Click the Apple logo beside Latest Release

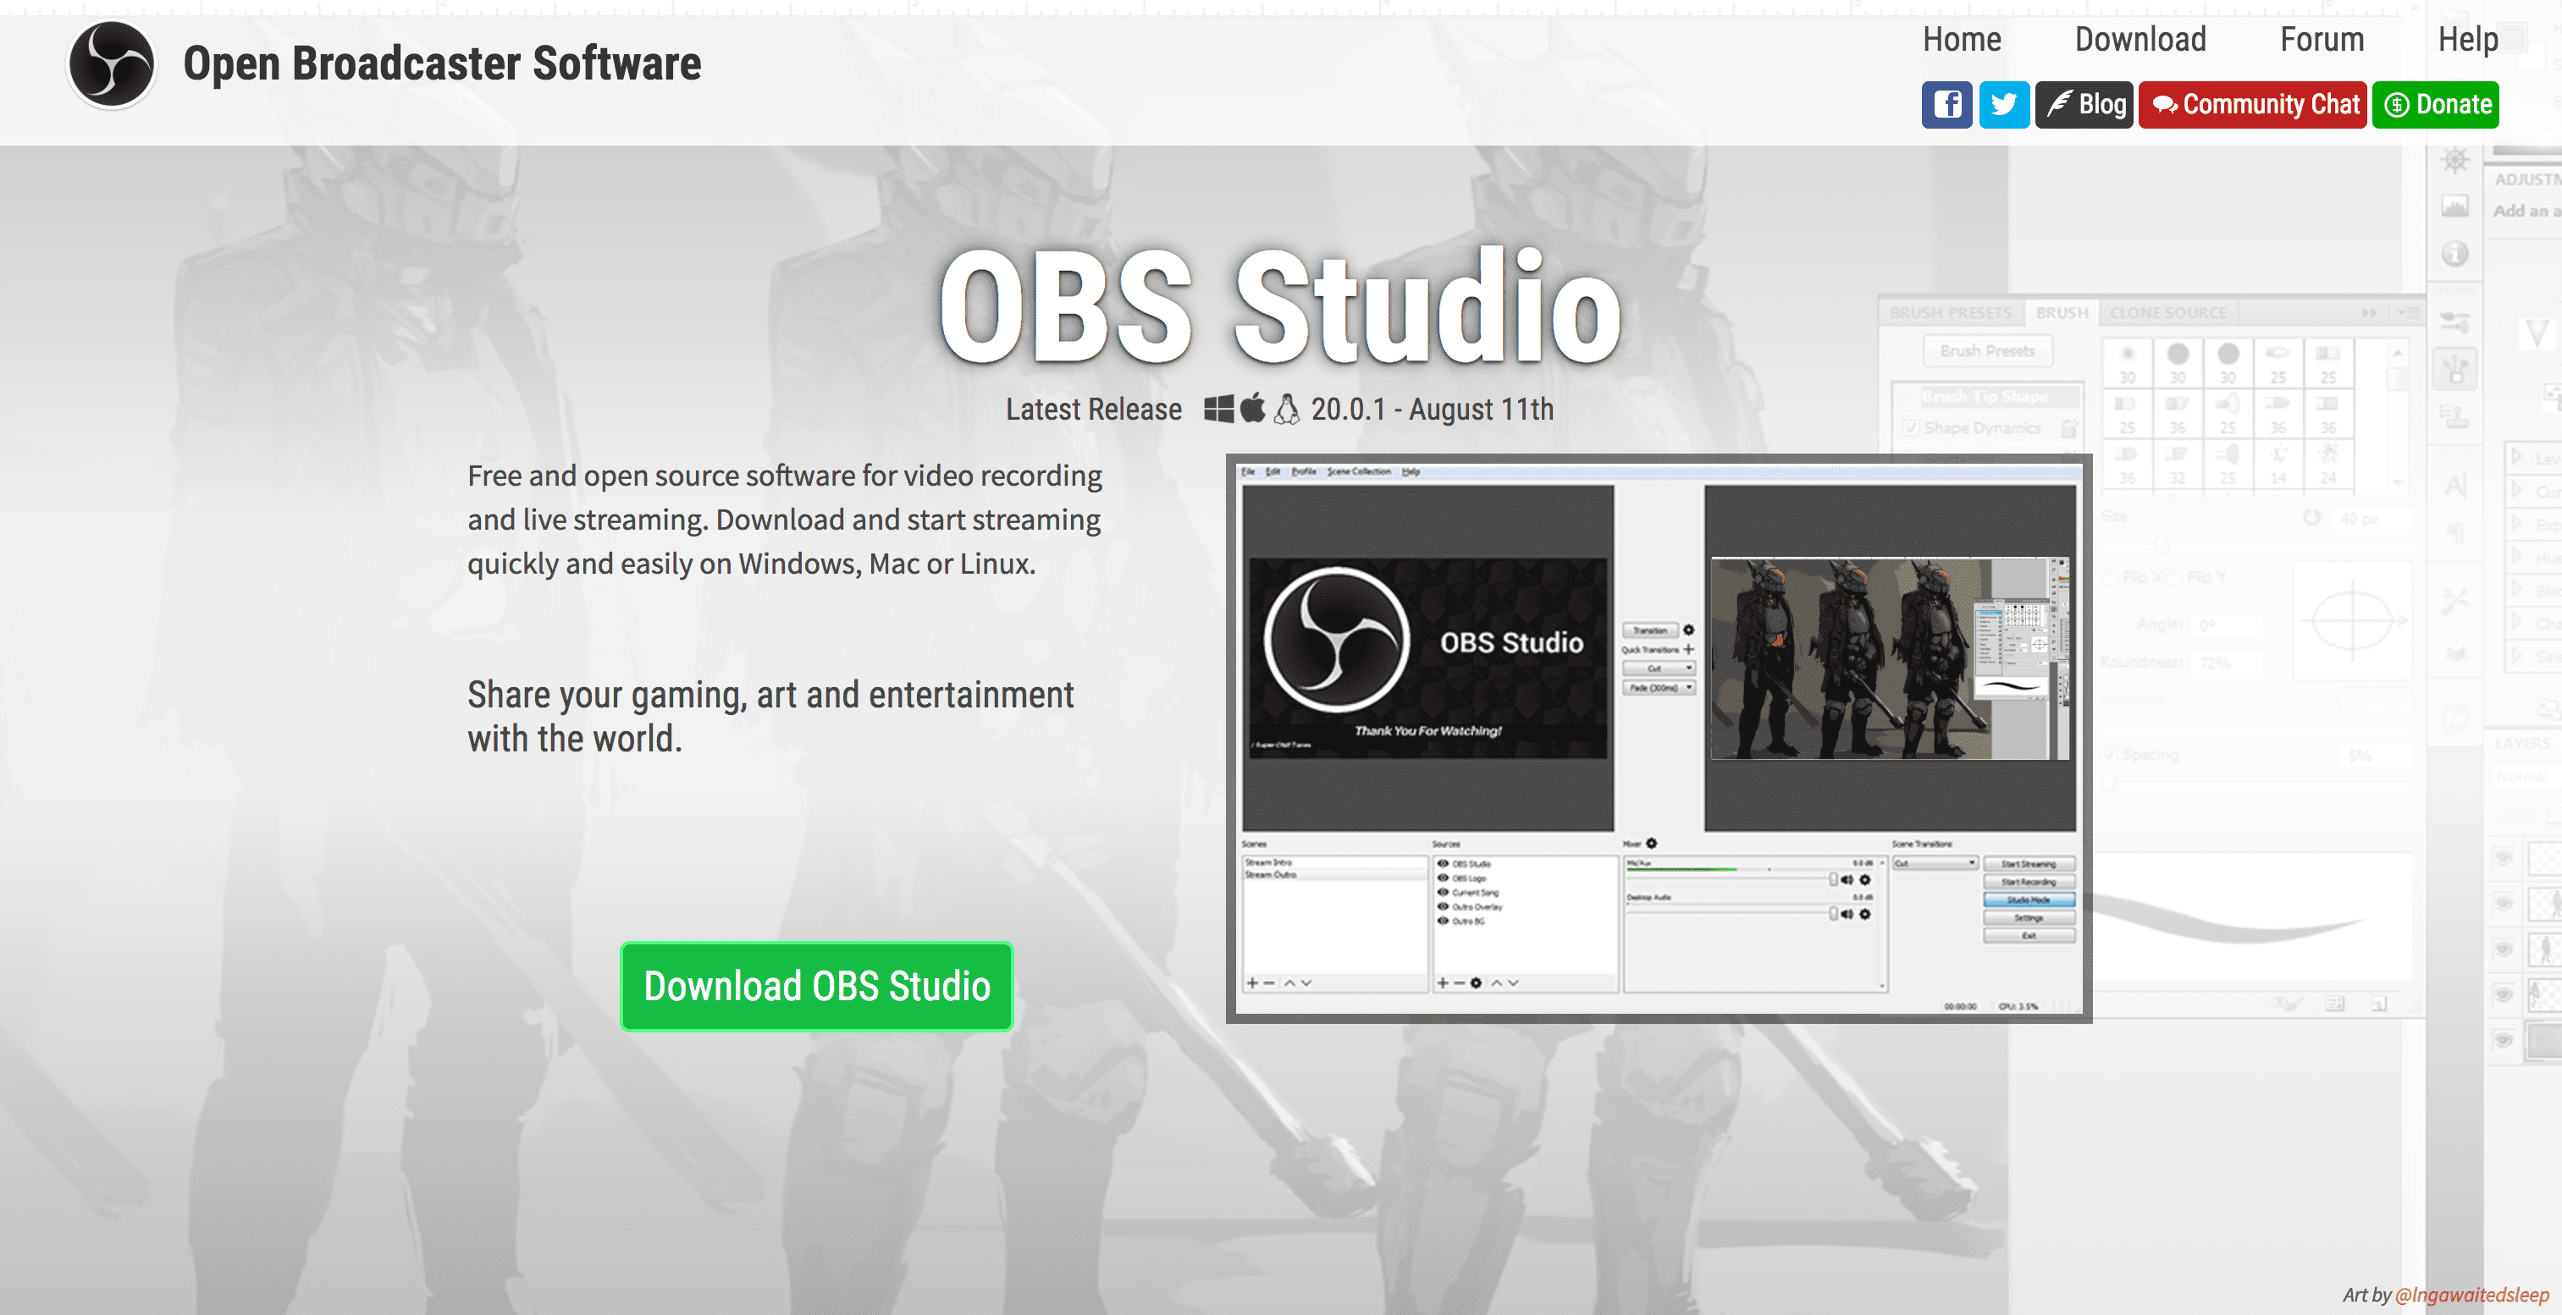[1253, 408]
